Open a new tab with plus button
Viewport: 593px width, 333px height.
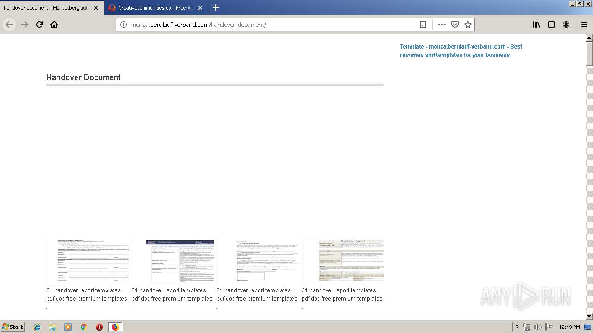216,7
